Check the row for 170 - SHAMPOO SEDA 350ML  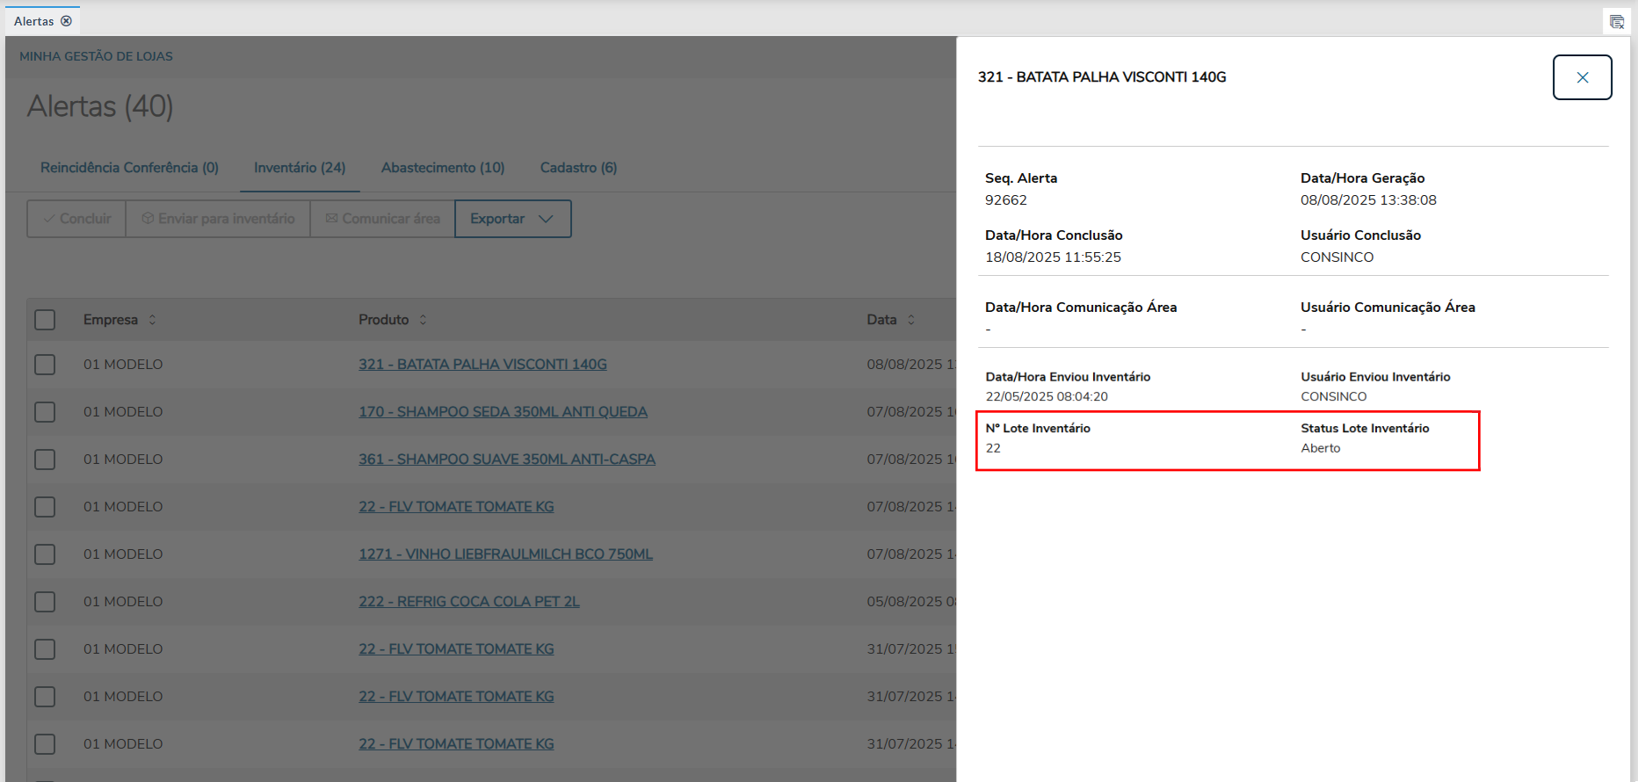coord(45,412)
